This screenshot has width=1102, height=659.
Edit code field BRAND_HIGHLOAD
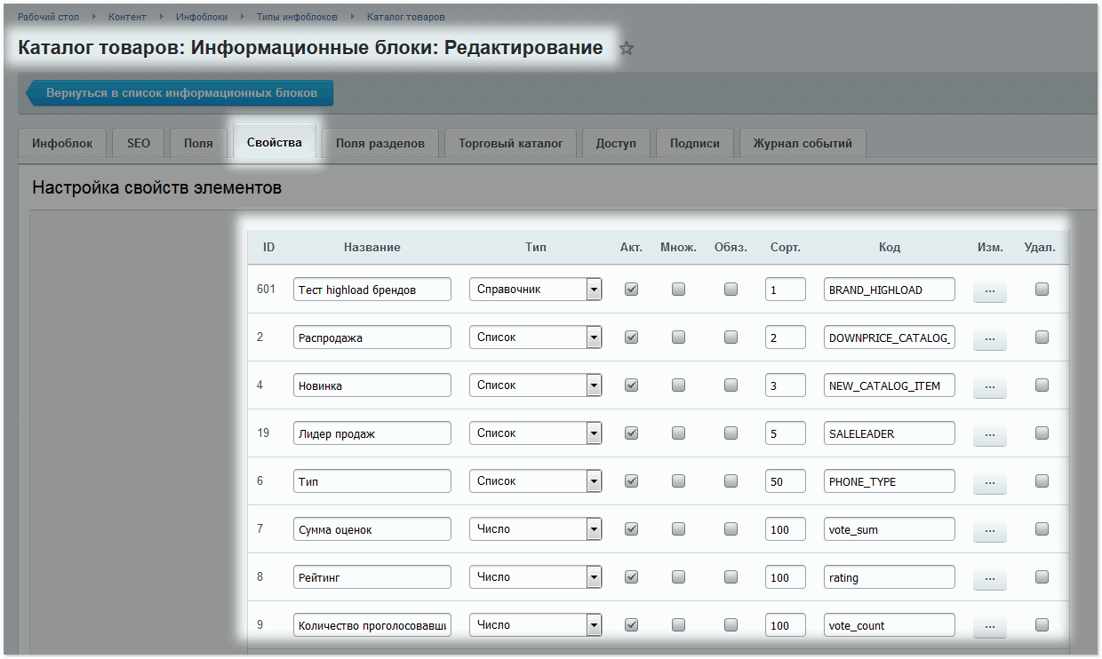[x=890, y=290]
